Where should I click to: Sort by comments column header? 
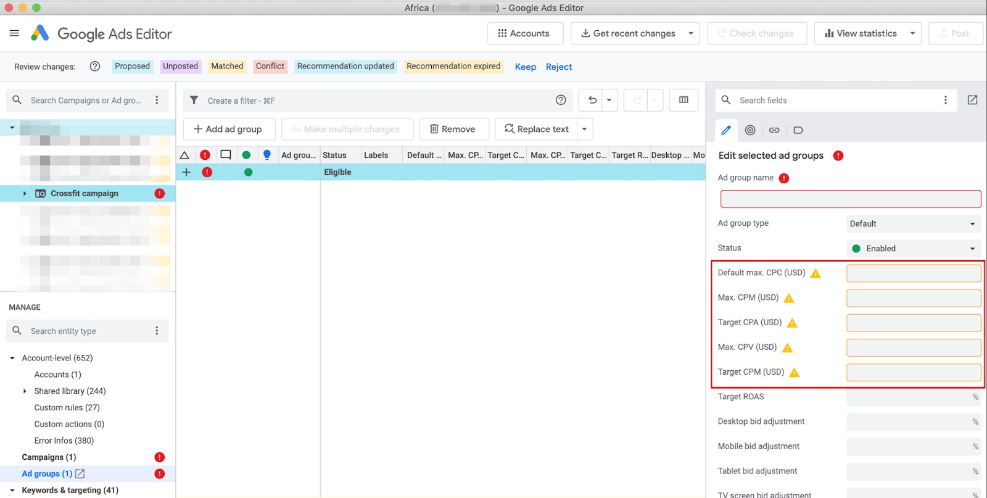click(x=226, y=155)
